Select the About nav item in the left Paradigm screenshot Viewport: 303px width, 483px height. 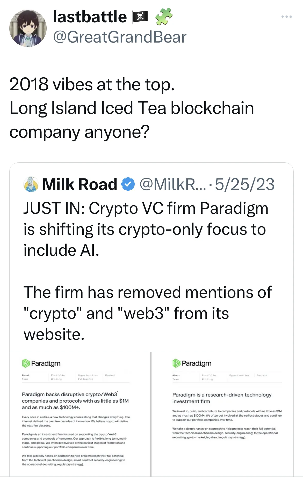coord(26,375)
